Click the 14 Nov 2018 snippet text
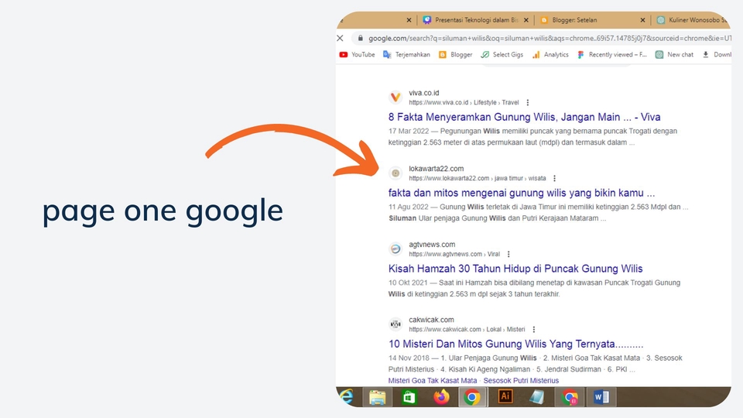This screenshot has width=743, height=418. 535,364
